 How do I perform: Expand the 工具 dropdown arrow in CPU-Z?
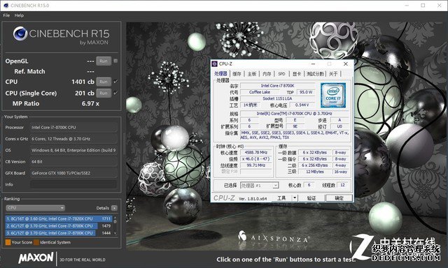pos(295,198)
